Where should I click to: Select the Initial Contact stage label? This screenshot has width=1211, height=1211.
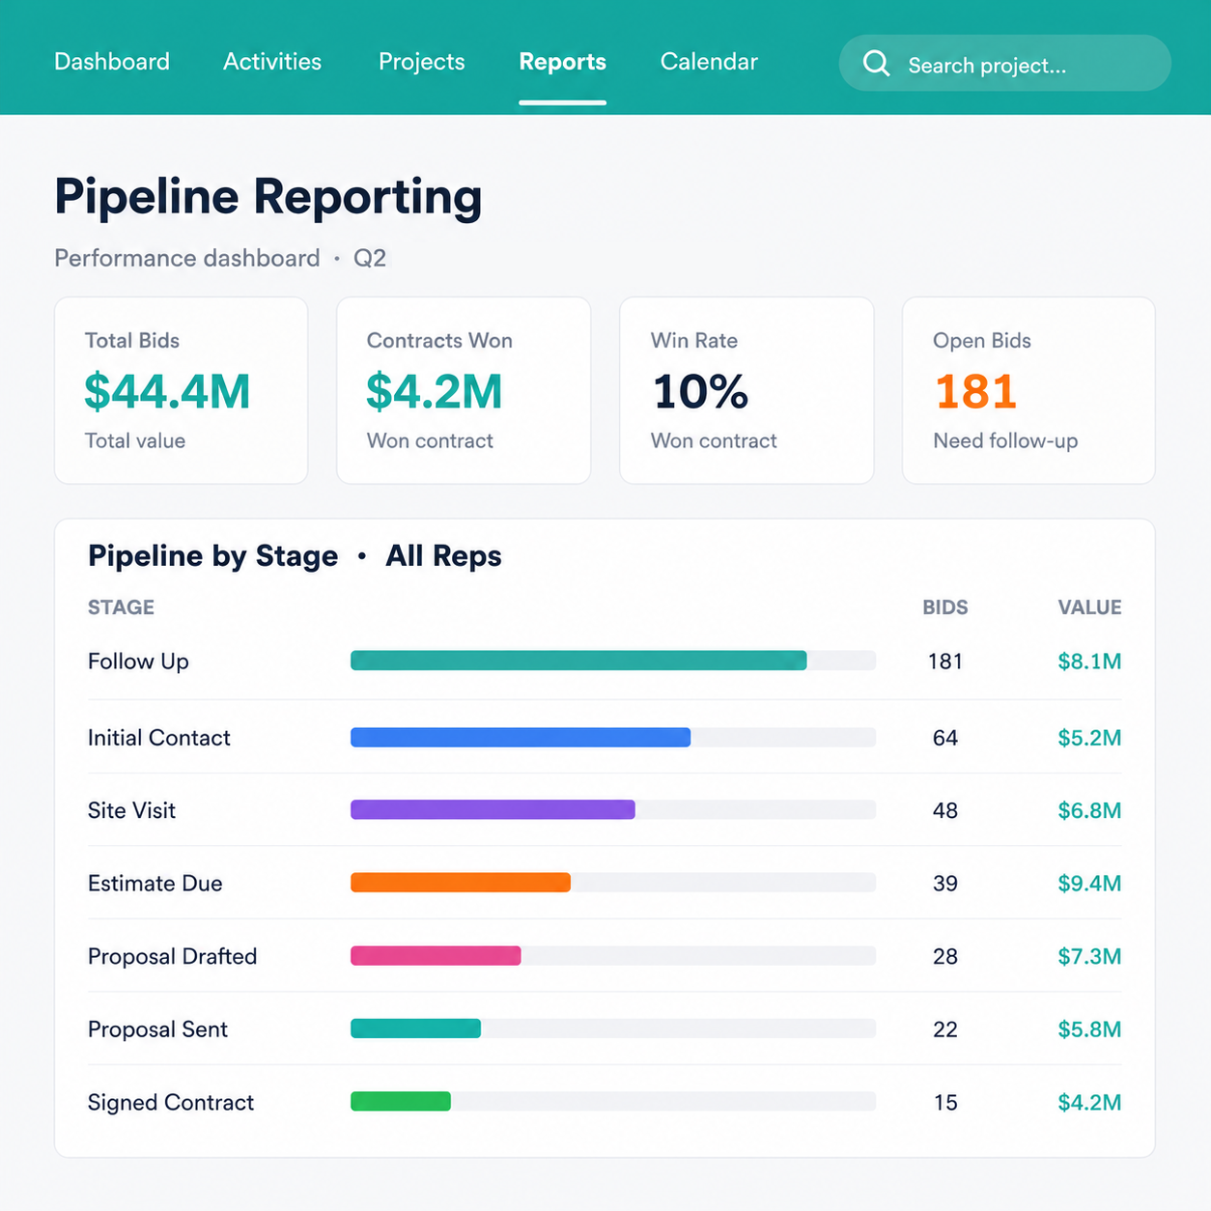[x=159, y=738]
